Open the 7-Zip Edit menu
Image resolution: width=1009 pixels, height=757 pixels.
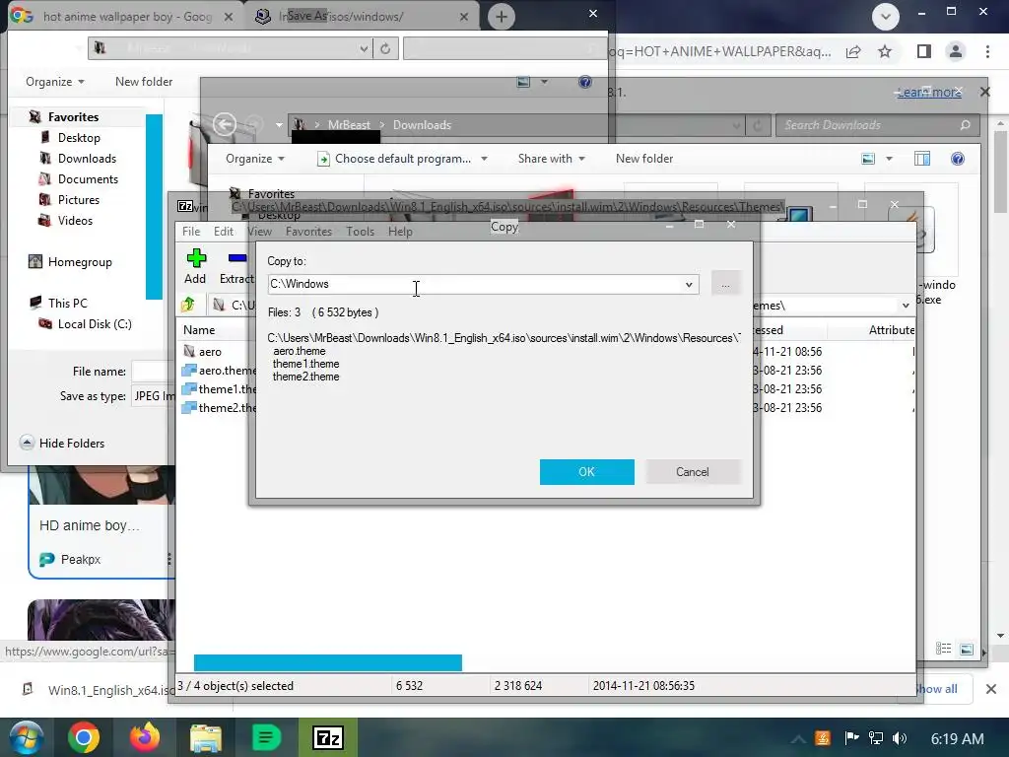pos(224,232)
